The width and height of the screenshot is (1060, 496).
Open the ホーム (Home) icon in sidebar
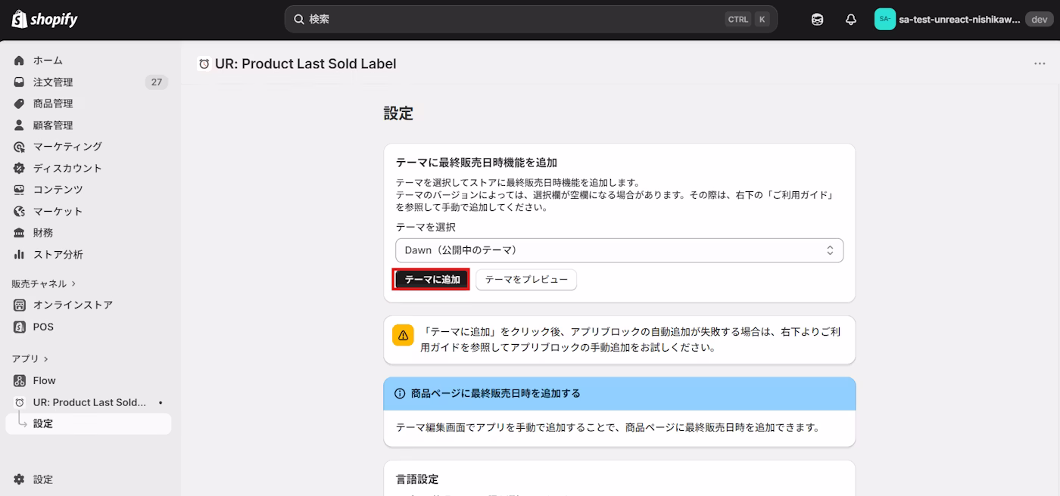point(18,60)
